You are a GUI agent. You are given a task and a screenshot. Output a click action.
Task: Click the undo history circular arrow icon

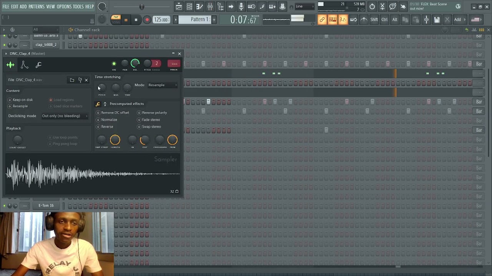tap(372, 7)
